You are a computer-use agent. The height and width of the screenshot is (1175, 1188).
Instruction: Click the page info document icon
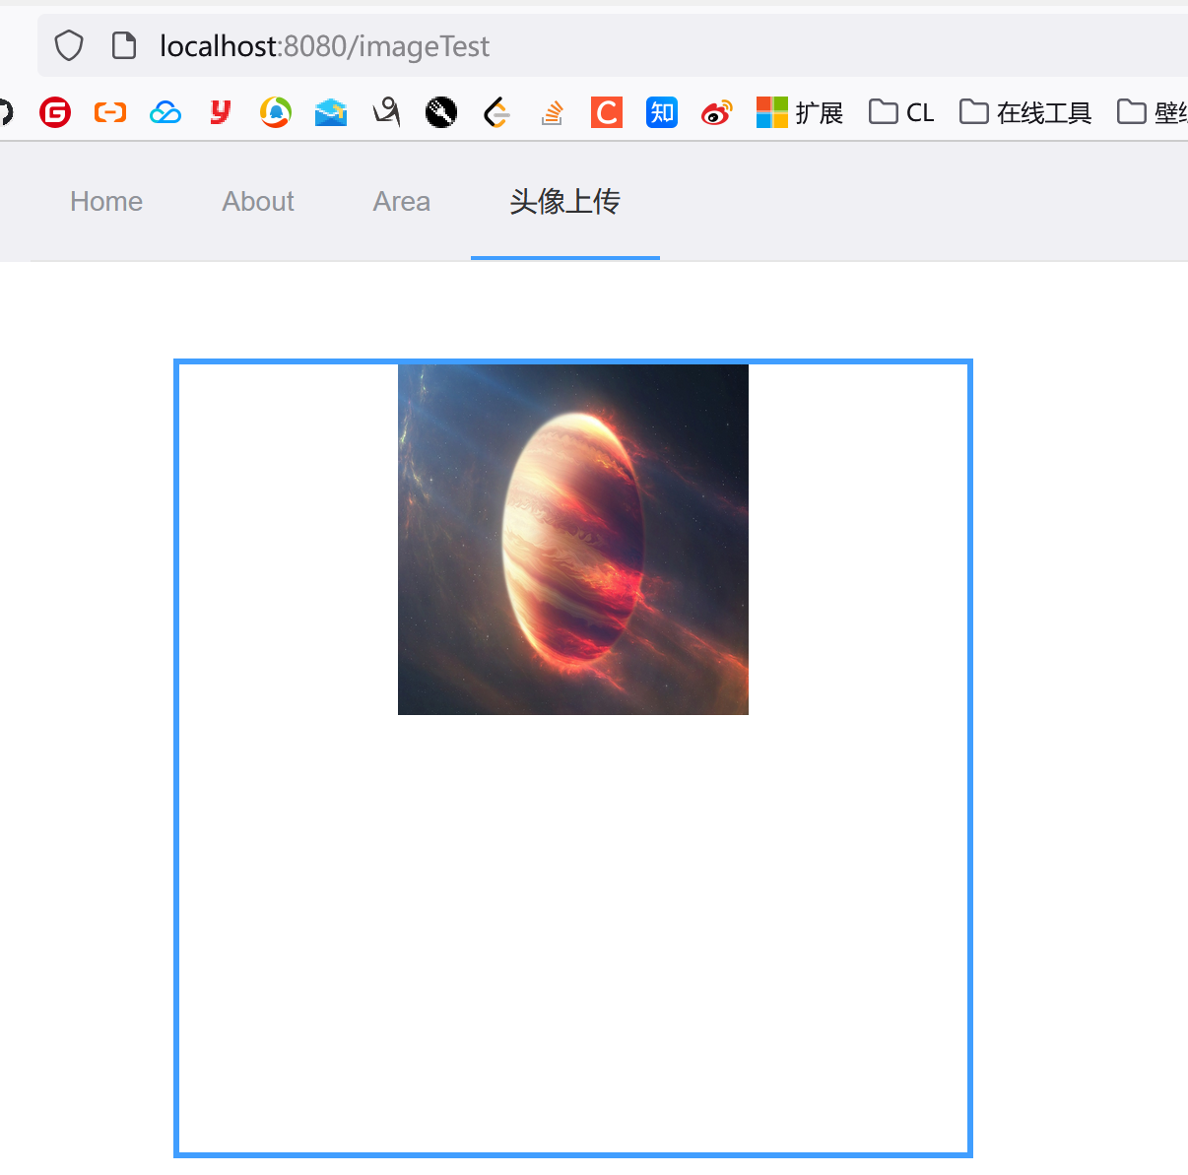click(x=124, y=45)
